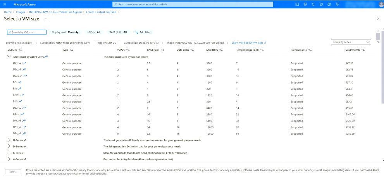This screenshot has height=178, width=384.
Task: Sort the table by vCPUs column
Action: point(123,50)
